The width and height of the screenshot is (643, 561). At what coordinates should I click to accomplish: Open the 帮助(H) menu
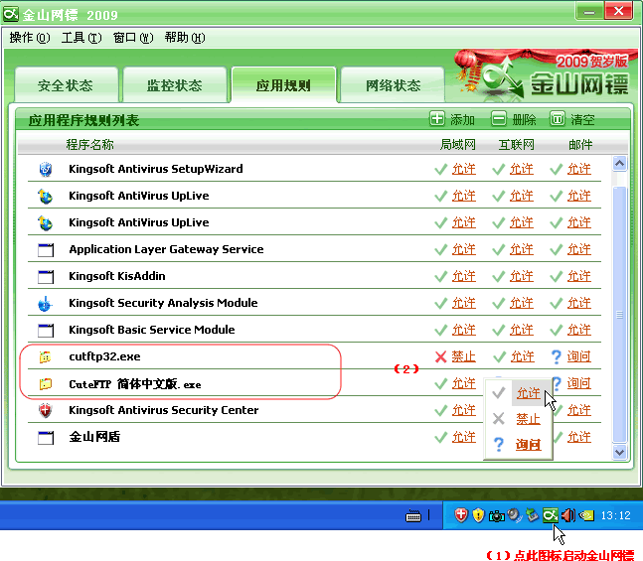pyautogui.click(x=185, y=38)
